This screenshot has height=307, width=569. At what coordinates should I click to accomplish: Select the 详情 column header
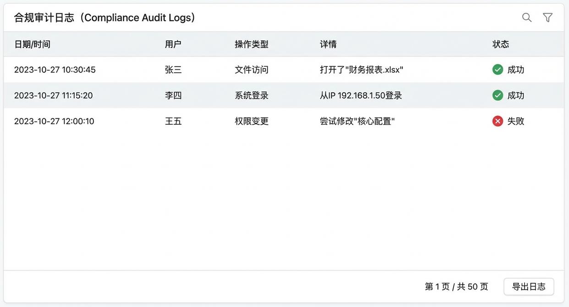328,44
